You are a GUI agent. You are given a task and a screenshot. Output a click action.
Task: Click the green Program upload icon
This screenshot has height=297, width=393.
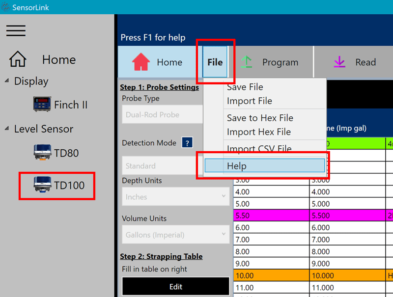tap(246, 62)
